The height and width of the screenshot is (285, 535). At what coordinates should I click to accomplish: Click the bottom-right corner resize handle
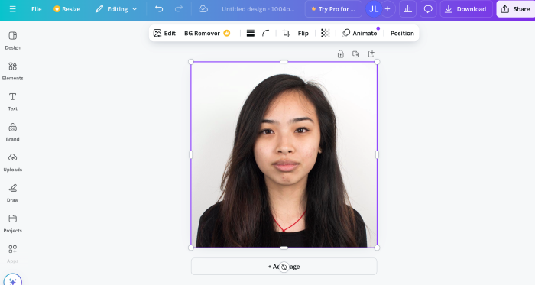(x=377, y=248)
